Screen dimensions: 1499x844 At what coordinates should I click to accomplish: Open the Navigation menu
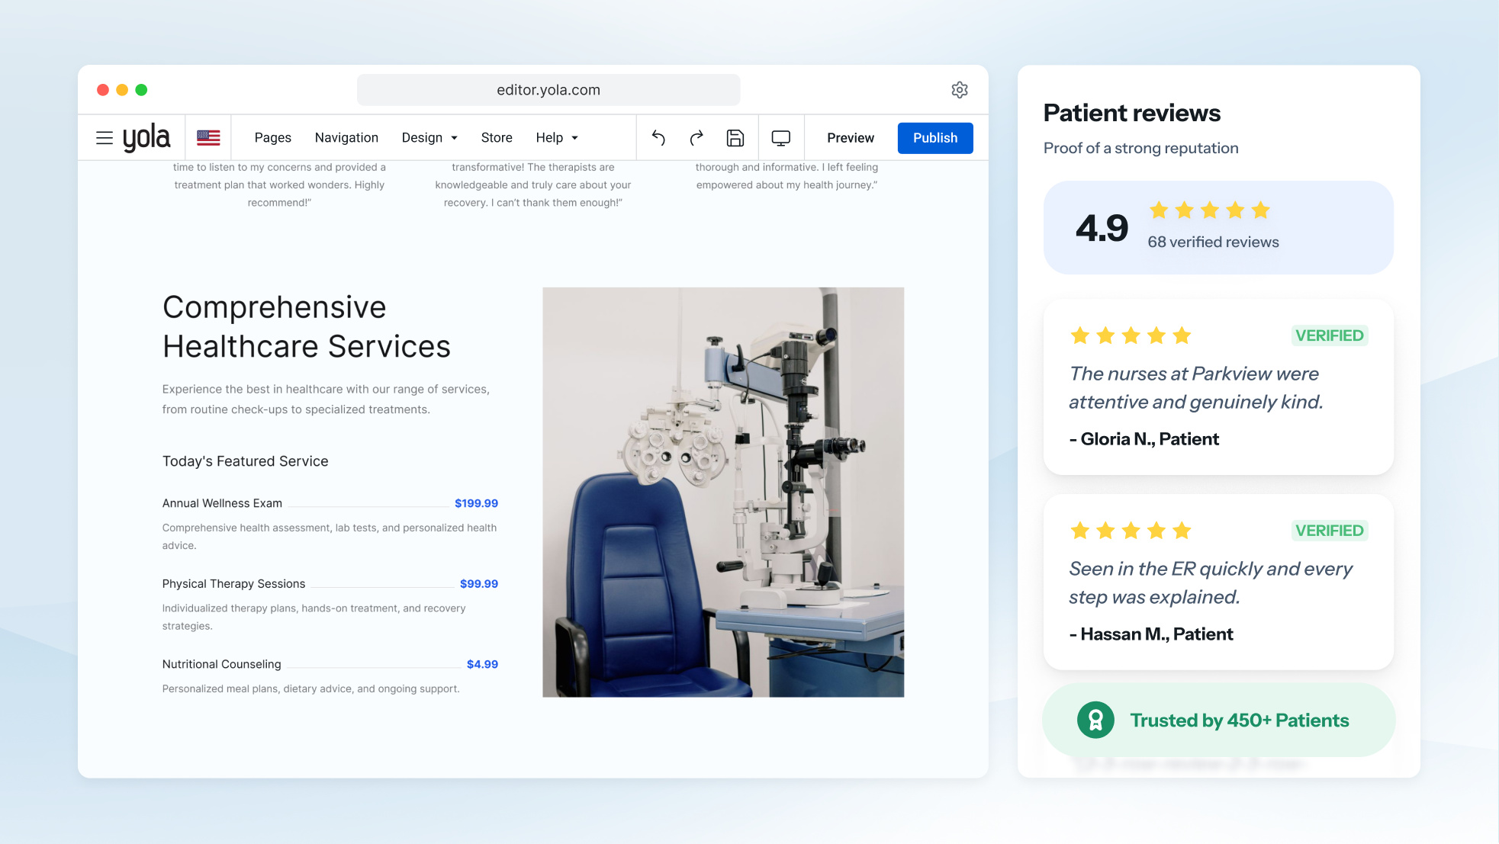(346, 138)
